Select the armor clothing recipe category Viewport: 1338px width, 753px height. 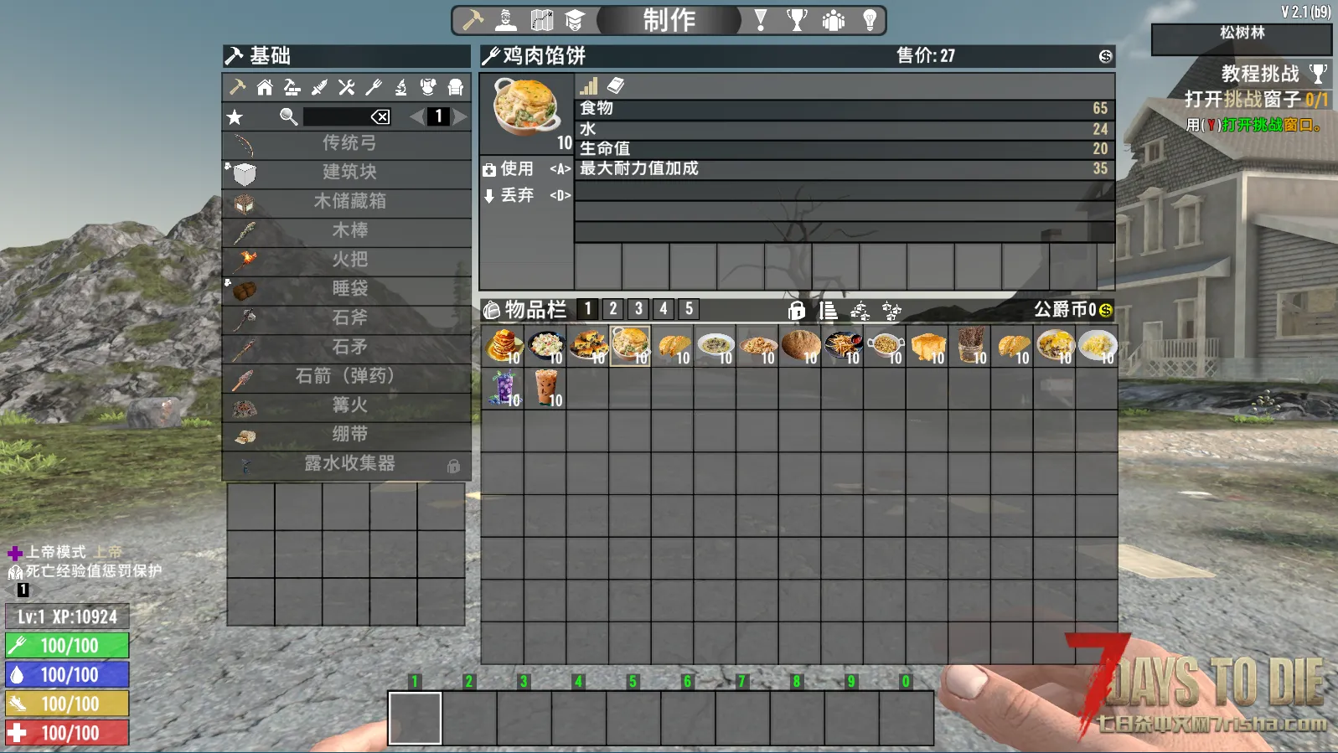(x=428, y=87)
